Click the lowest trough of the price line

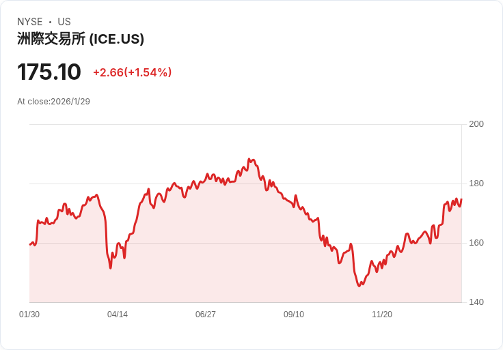359,286
